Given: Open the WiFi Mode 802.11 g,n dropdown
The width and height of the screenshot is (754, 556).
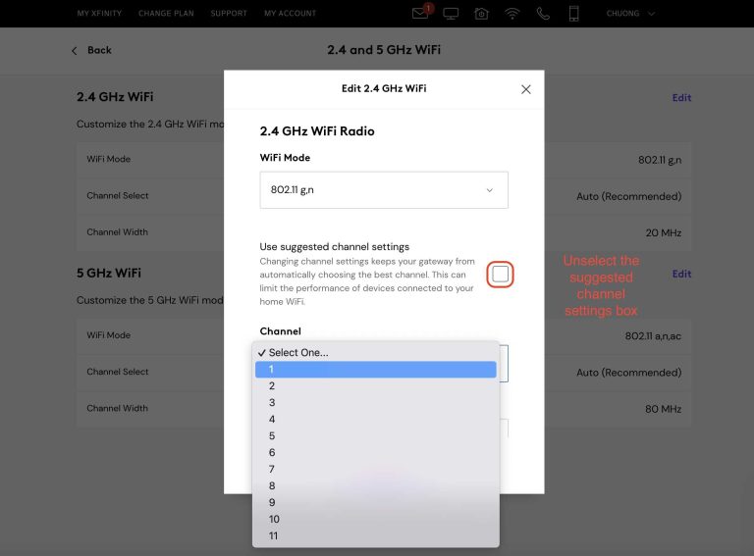Looking at the screenshot, I should [x=384, y=190].
